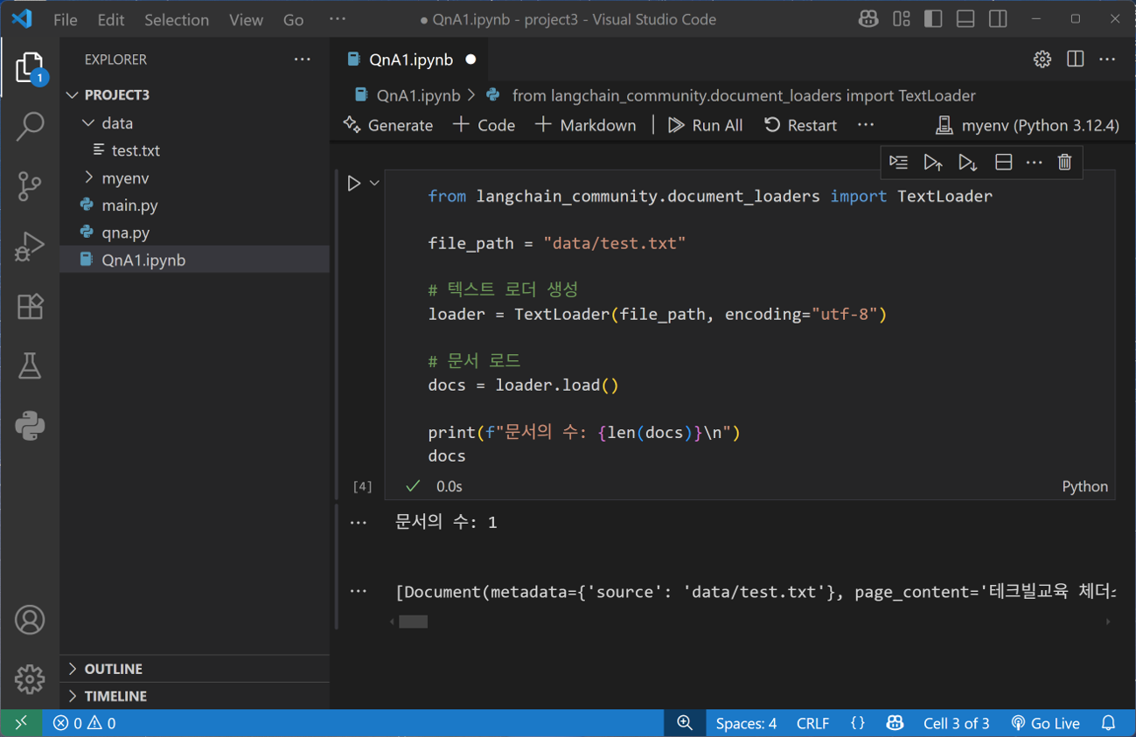Open remote window indicator in status bar
This screenshot has height=737, width=1136.
point(21,723)
